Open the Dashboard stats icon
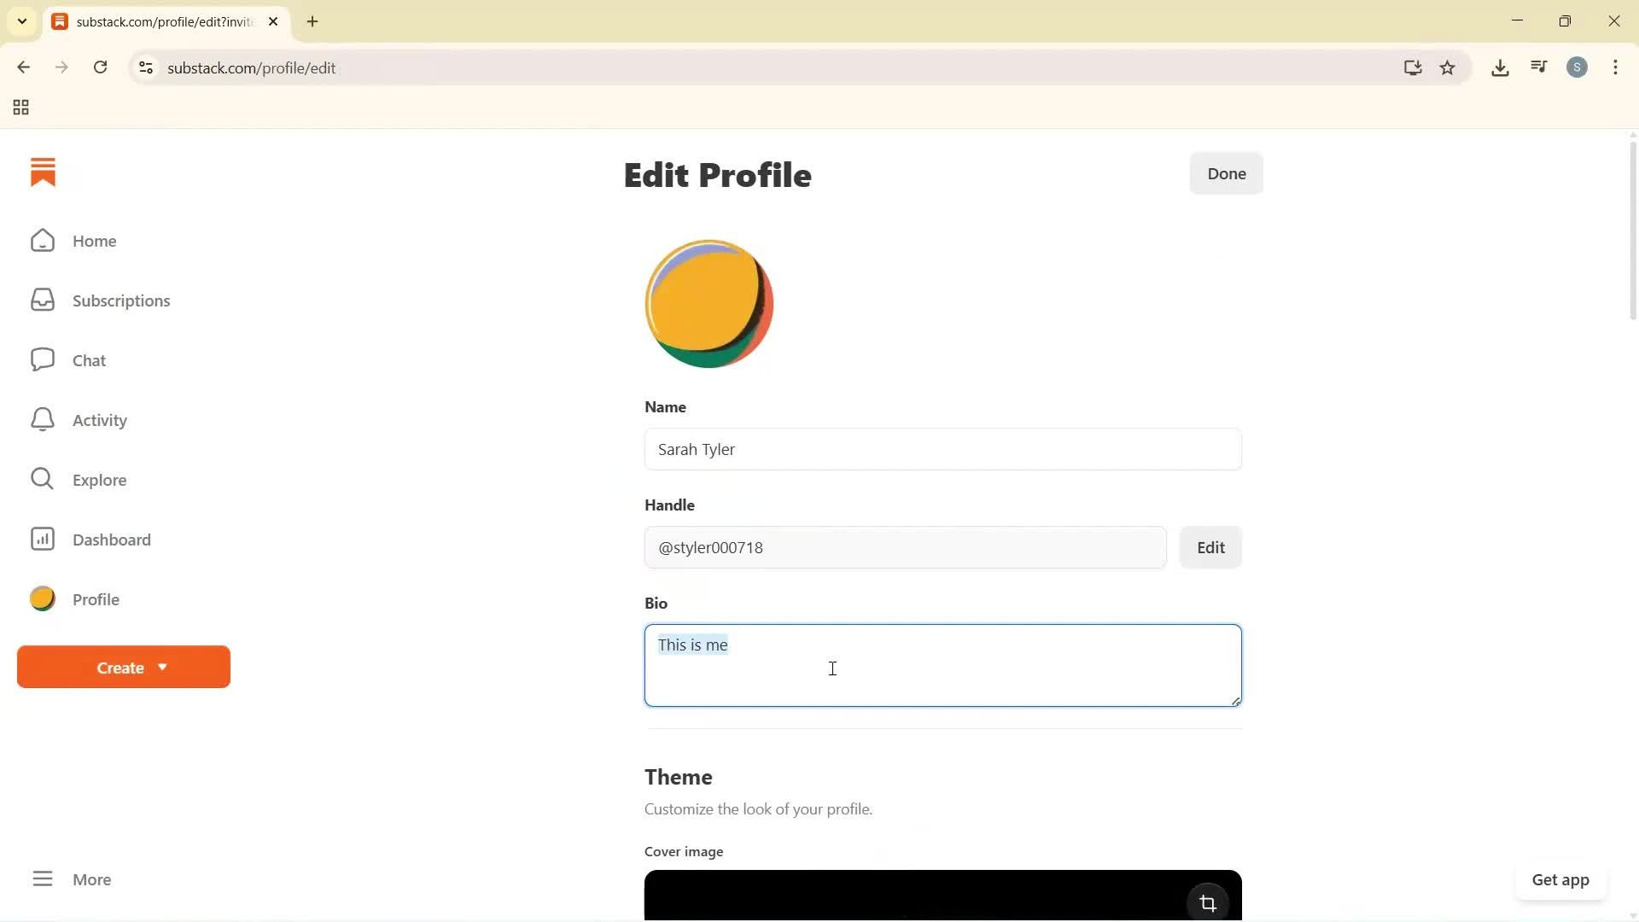This screenshot has height=922, width=1639. pyautogui.click(x=43, y=539)
